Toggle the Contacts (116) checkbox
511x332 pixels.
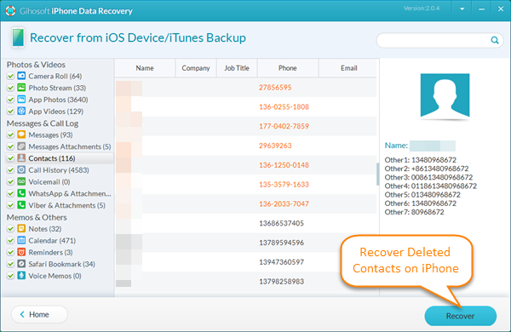10,158
